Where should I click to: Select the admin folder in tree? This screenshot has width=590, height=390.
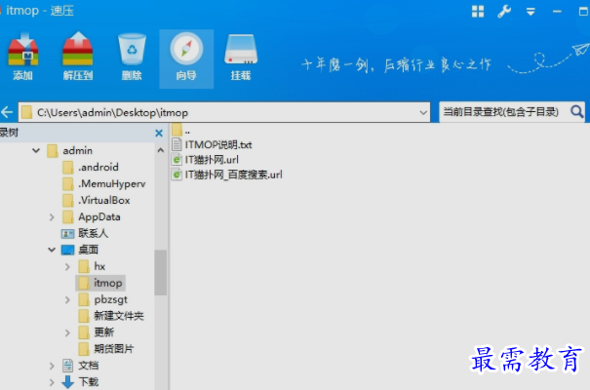coord(70,150)
